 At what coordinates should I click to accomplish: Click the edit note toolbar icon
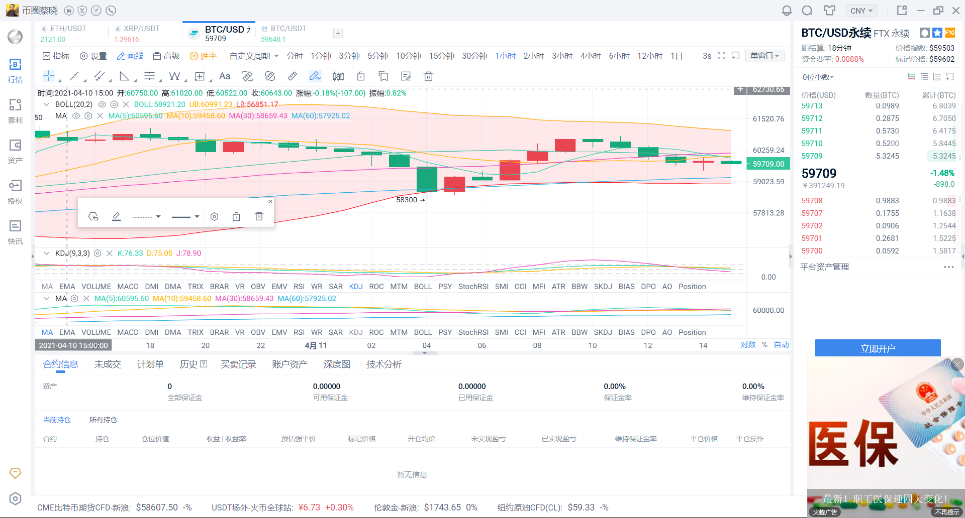[x=406, y=76]
